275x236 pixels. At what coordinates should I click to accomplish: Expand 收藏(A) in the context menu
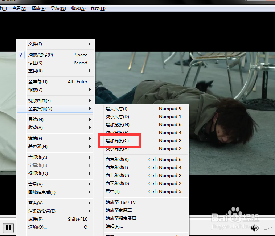56,128
